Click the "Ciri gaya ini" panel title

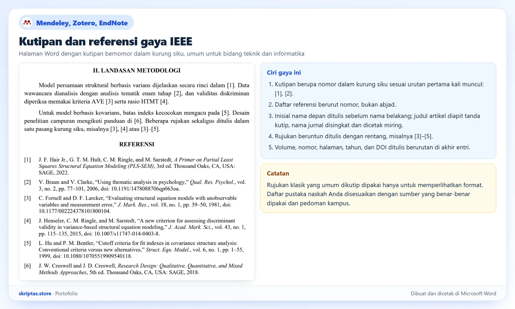284,73
